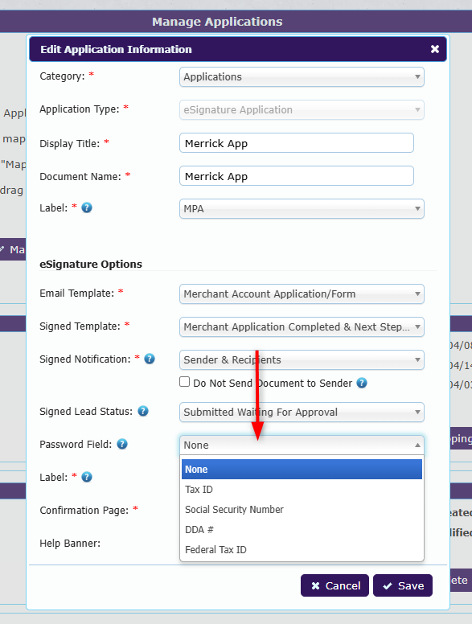Screen dimensions: 472x624
Task: Open help icon for Do Not Send Document to Sender
Action: [361, 383]
